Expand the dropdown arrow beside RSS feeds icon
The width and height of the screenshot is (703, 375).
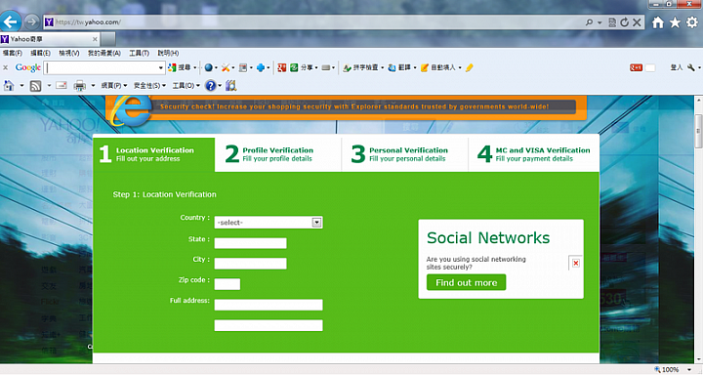[x=49, y=85]
